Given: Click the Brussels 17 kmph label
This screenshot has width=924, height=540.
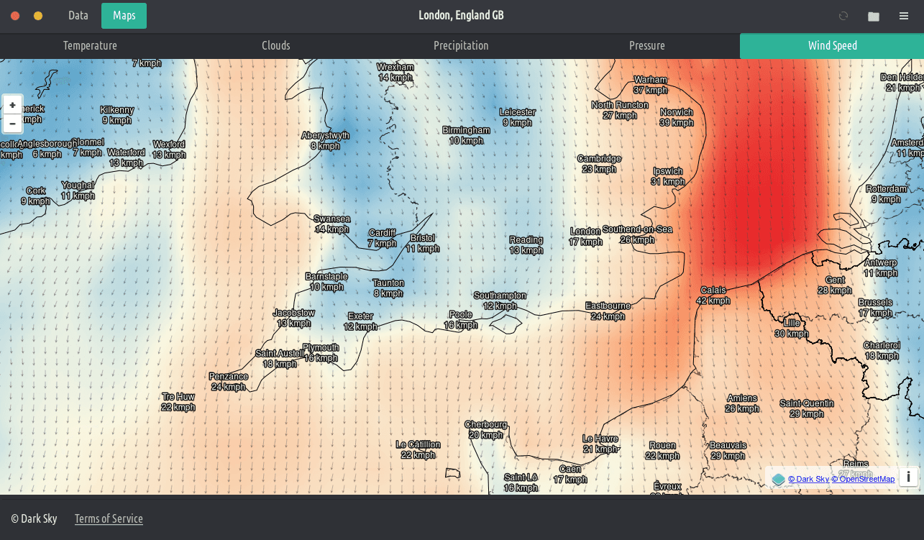Looking at the screenshot, I should tap(875, 308).
